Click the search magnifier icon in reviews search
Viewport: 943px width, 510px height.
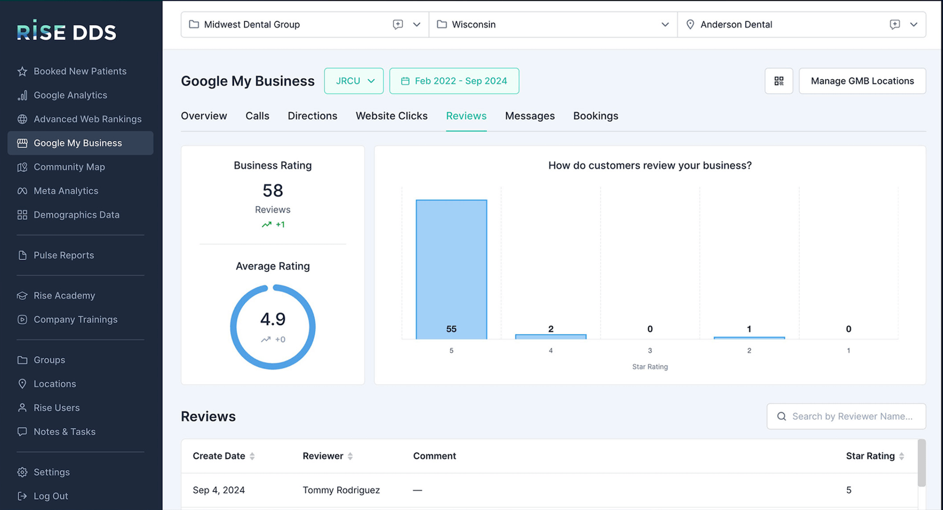782,416
